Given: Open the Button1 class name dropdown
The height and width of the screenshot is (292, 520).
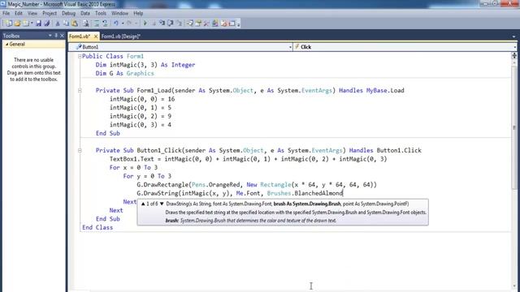Looking at the screenshot, I should pyautogui.click(x=290, y=47).
